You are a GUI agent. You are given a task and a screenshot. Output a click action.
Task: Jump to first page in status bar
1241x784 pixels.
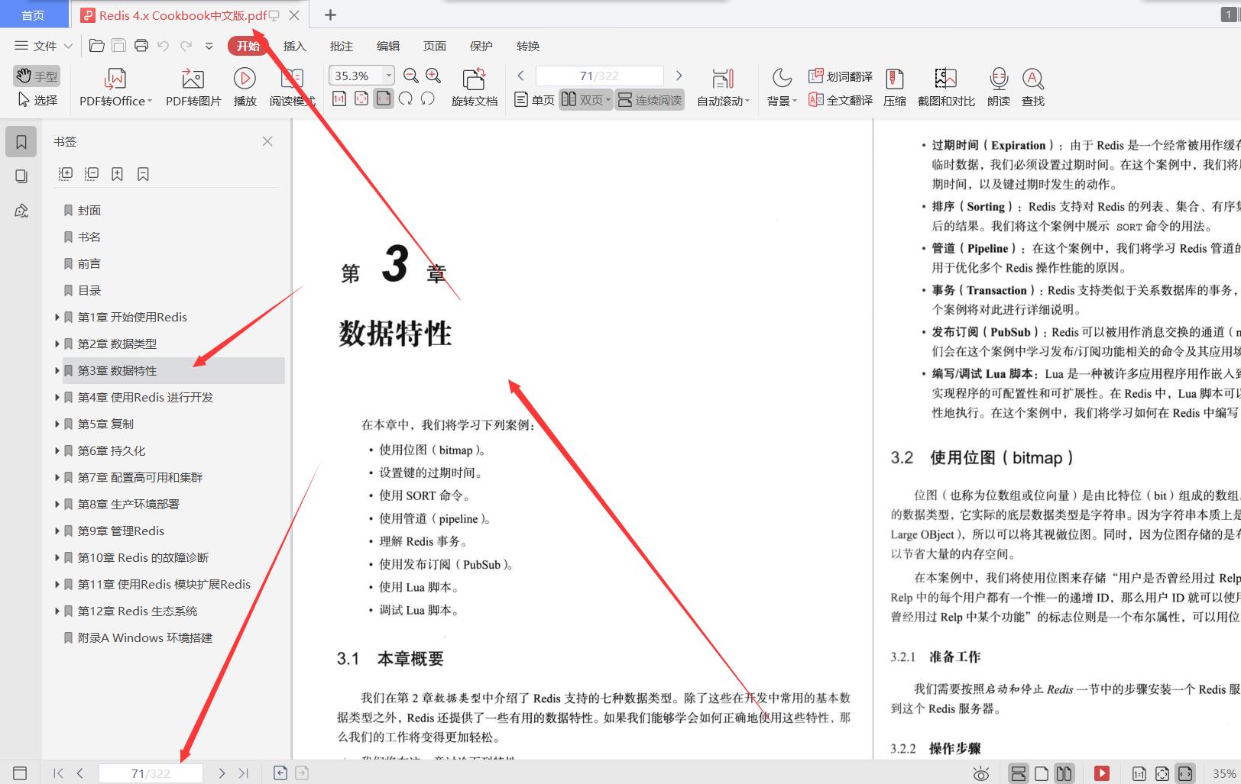tap(58, 773)
